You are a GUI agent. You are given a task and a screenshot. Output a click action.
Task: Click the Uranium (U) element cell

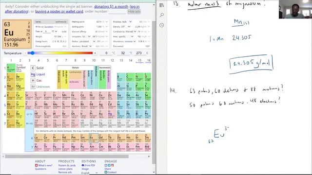tap(66, 147)
